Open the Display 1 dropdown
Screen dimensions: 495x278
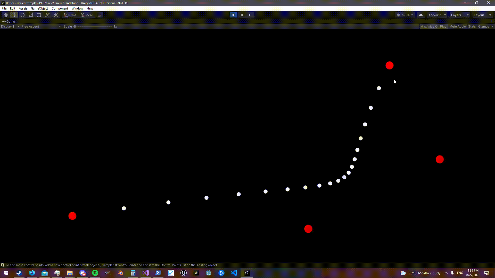(x=10, y=27)
